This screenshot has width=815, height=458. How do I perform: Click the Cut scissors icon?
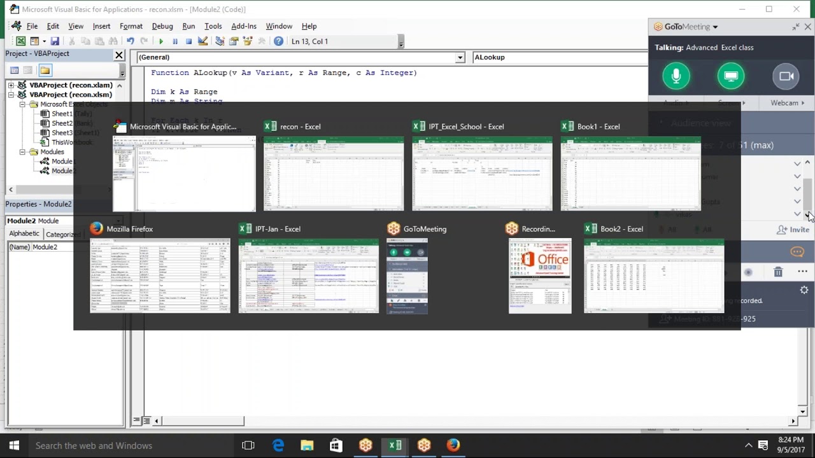[x=72, y=41]
